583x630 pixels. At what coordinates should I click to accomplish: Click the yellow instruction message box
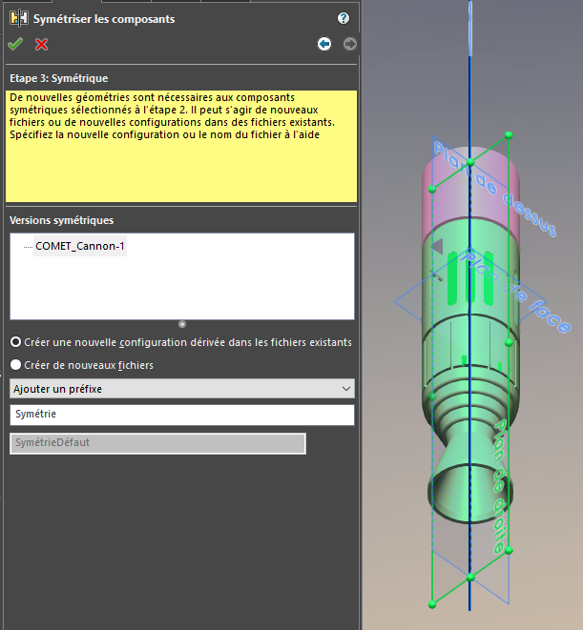coord(181,146)
